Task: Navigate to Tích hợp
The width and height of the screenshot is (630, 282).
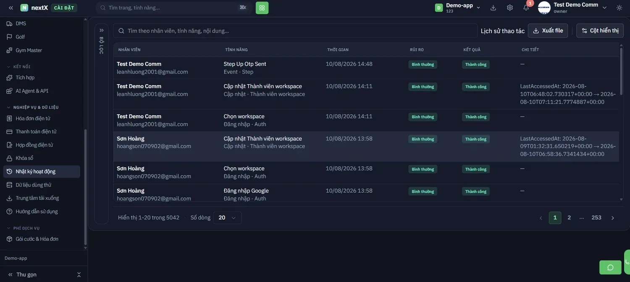Action: click(x=42, y=78)
